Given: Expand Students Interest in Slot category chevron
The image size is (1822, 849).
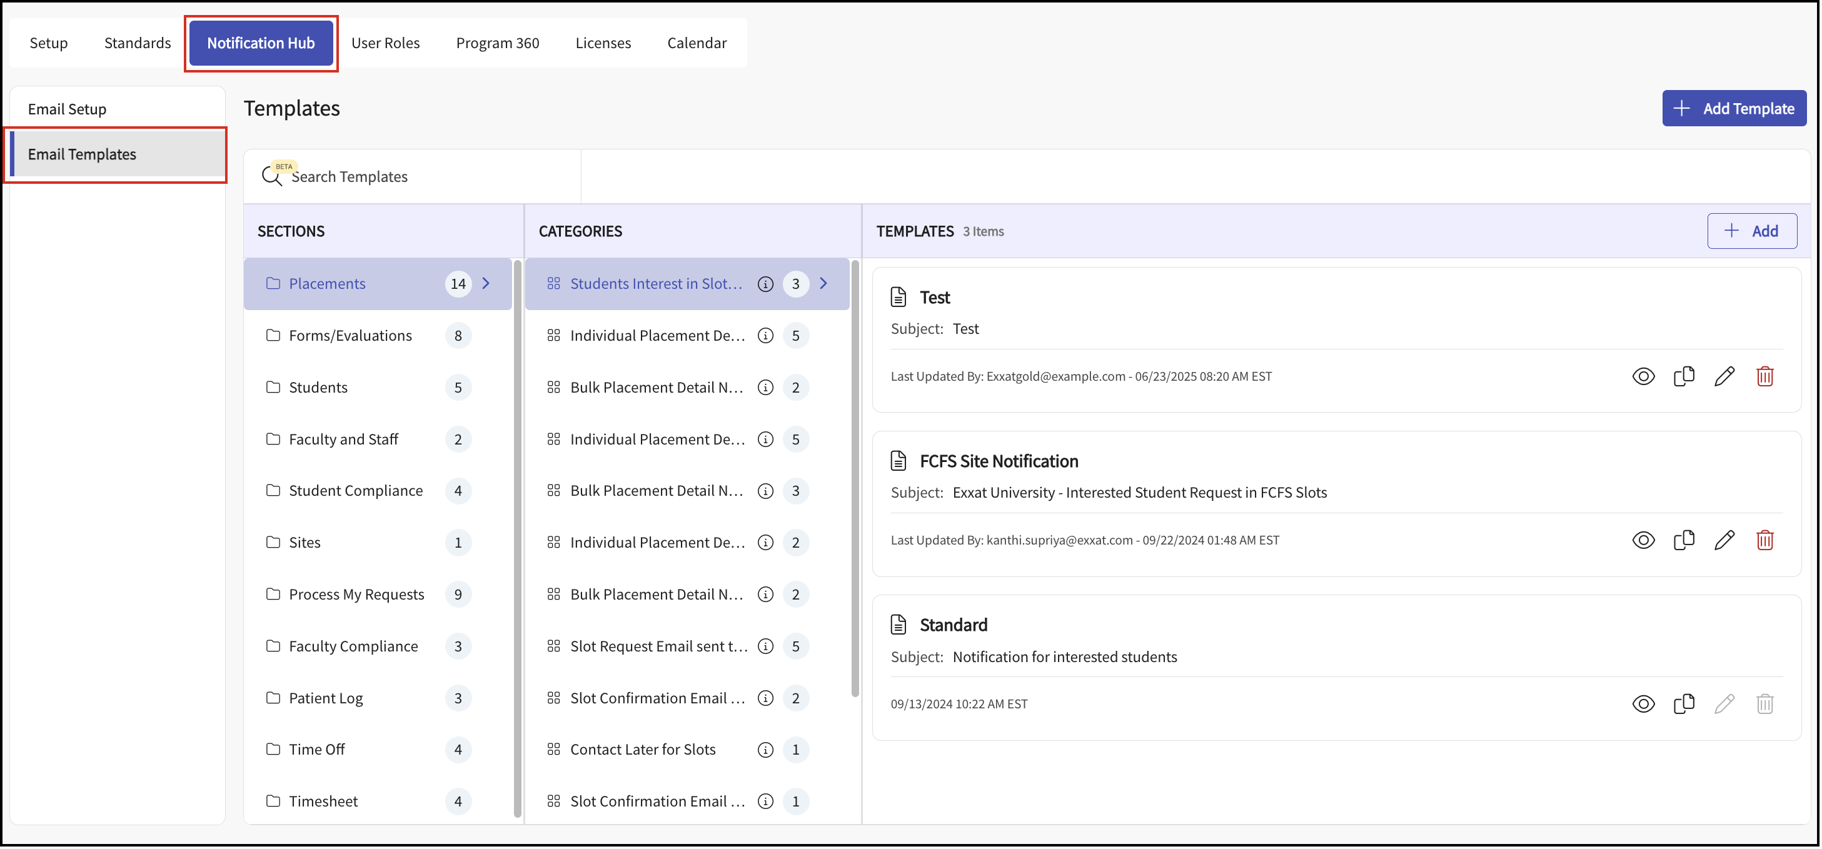Looking at the screenshot, I should coord(823,284).
